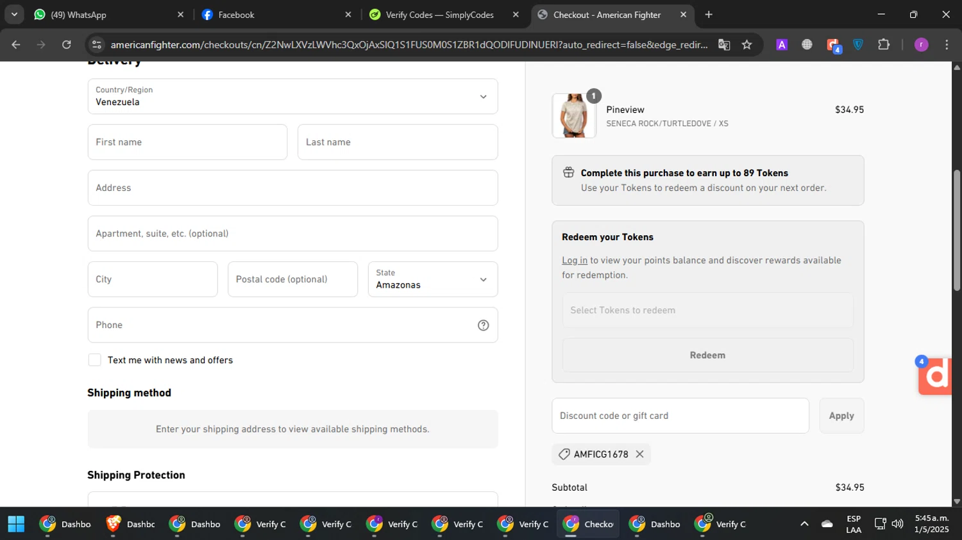Click the browser address bar URL
The width and height of the screenshot is (962, 540).
pos(409,45)
